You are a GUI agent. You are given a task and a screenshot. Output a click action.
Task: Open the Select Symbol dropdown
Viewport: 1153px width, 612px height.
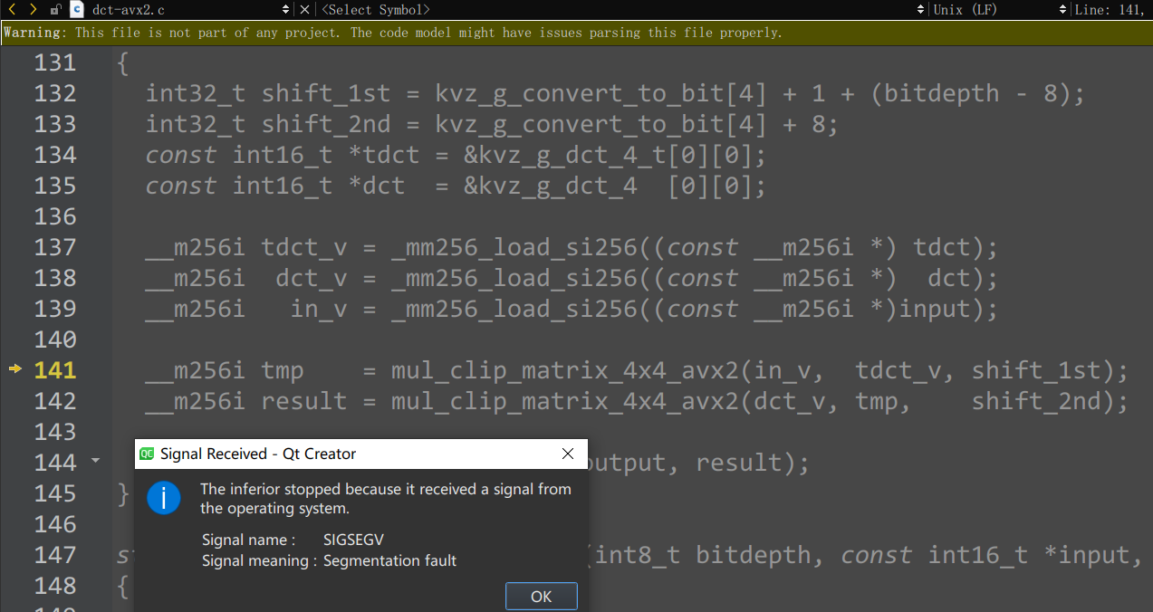point(376,9)
